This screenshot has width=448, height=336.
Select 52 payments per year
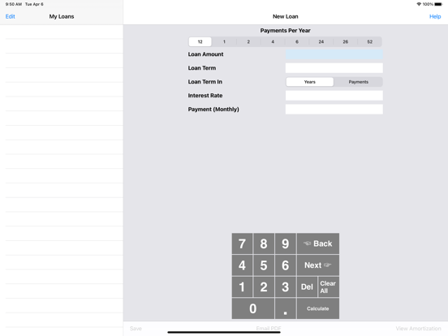[370, 41]
